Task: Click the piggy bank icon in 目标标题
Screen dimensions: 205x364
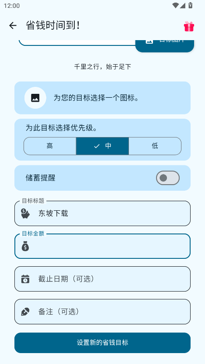Action: 25,213
